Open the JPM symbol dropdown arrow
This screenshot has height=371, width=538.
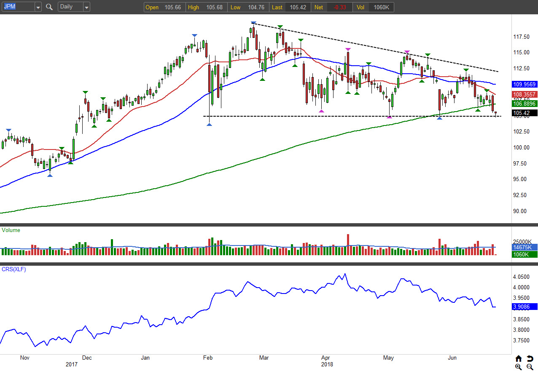(x=38, y=7)
